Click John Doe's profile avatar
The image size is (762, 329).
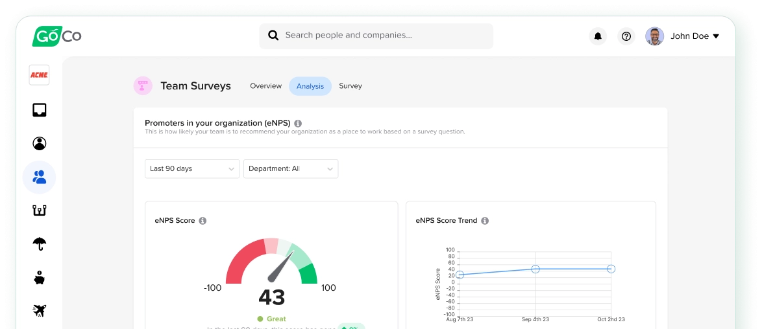(x=655, y=36)
